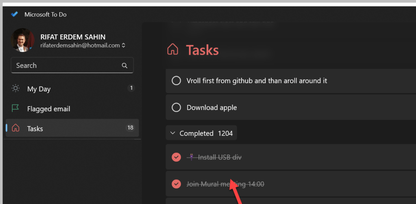
Task: Mark 'Vroll first from github' task complete
Action: click(176, 80)
